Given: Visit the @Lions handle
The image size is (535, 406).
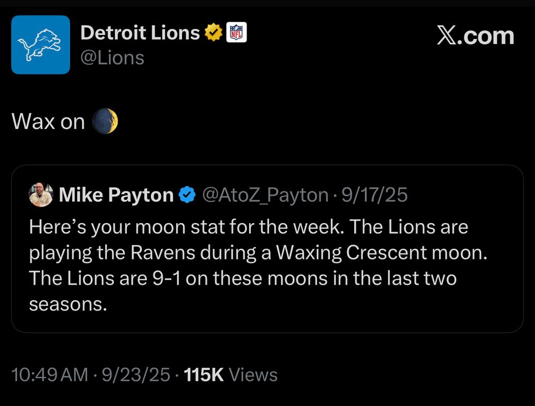Looking at the screenshot, I should tap(112, 57).
